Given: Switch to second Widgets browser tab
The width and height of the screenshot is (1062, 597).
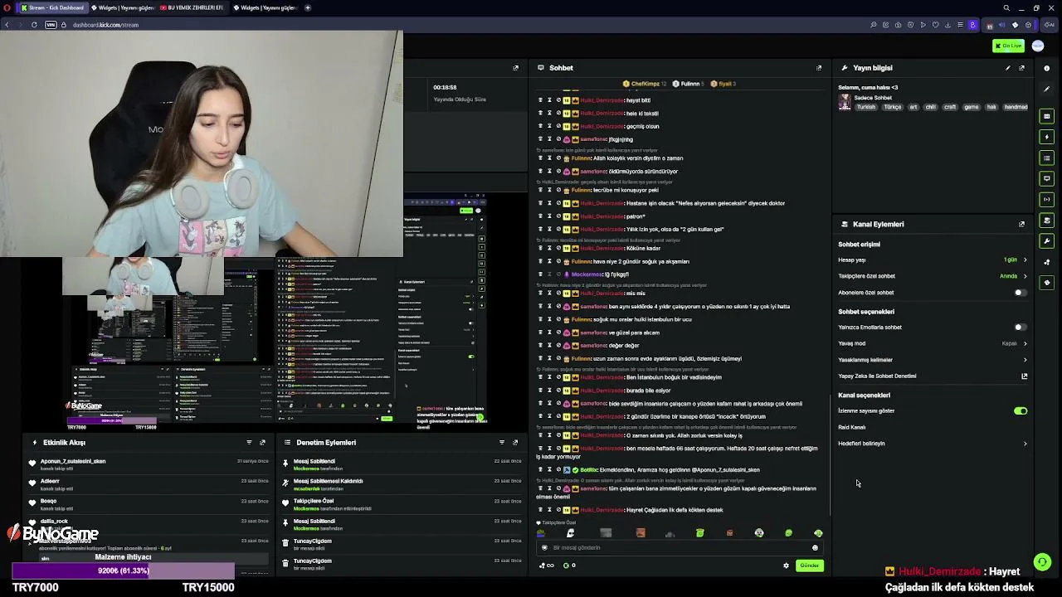Looking at the screenshot, I should click(264, 7).
